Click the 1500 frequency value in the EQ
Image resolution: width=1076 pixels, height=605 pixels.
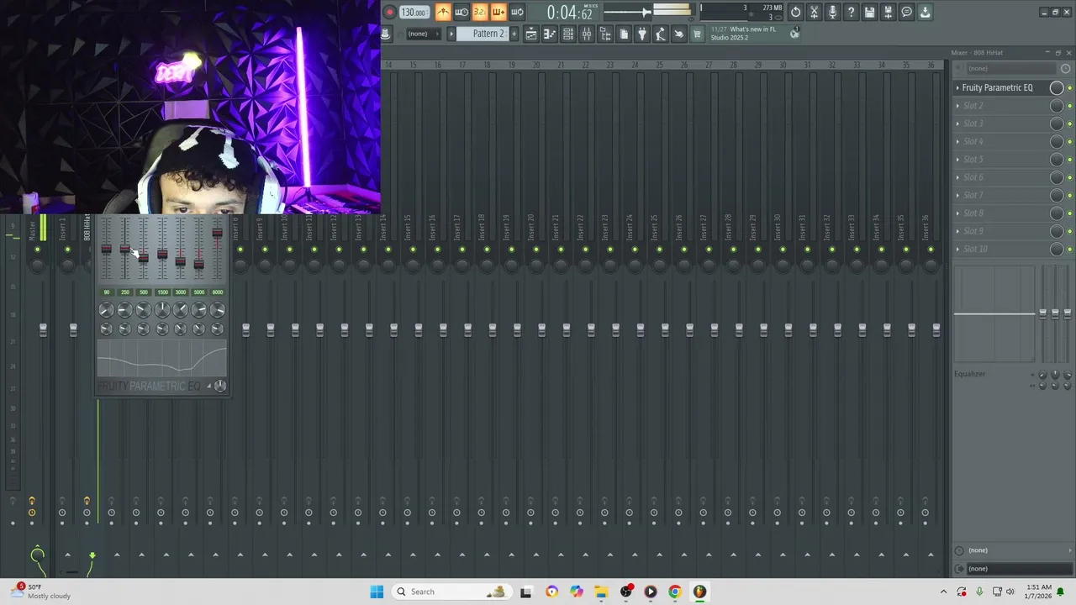point(161,292)
